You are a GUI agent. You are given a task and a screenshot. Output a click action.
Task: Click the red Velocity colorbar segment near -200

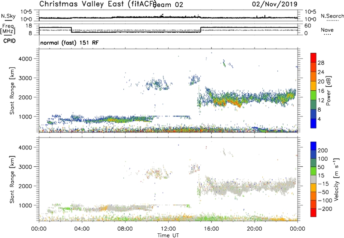coord(313,213)
